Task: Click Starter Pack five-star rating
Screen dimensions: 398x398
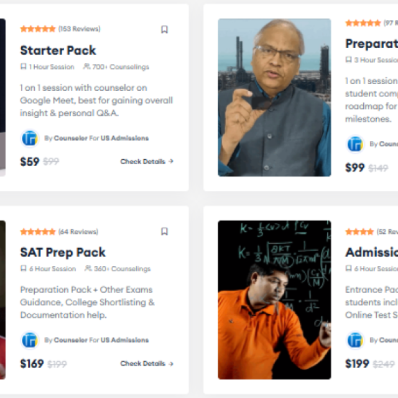Action: point(38,29)
